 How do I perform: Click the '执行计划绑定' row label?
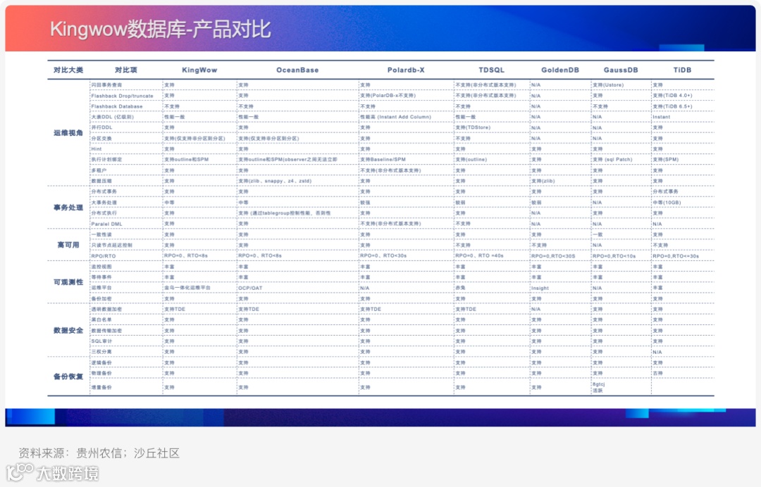point(106,160)
